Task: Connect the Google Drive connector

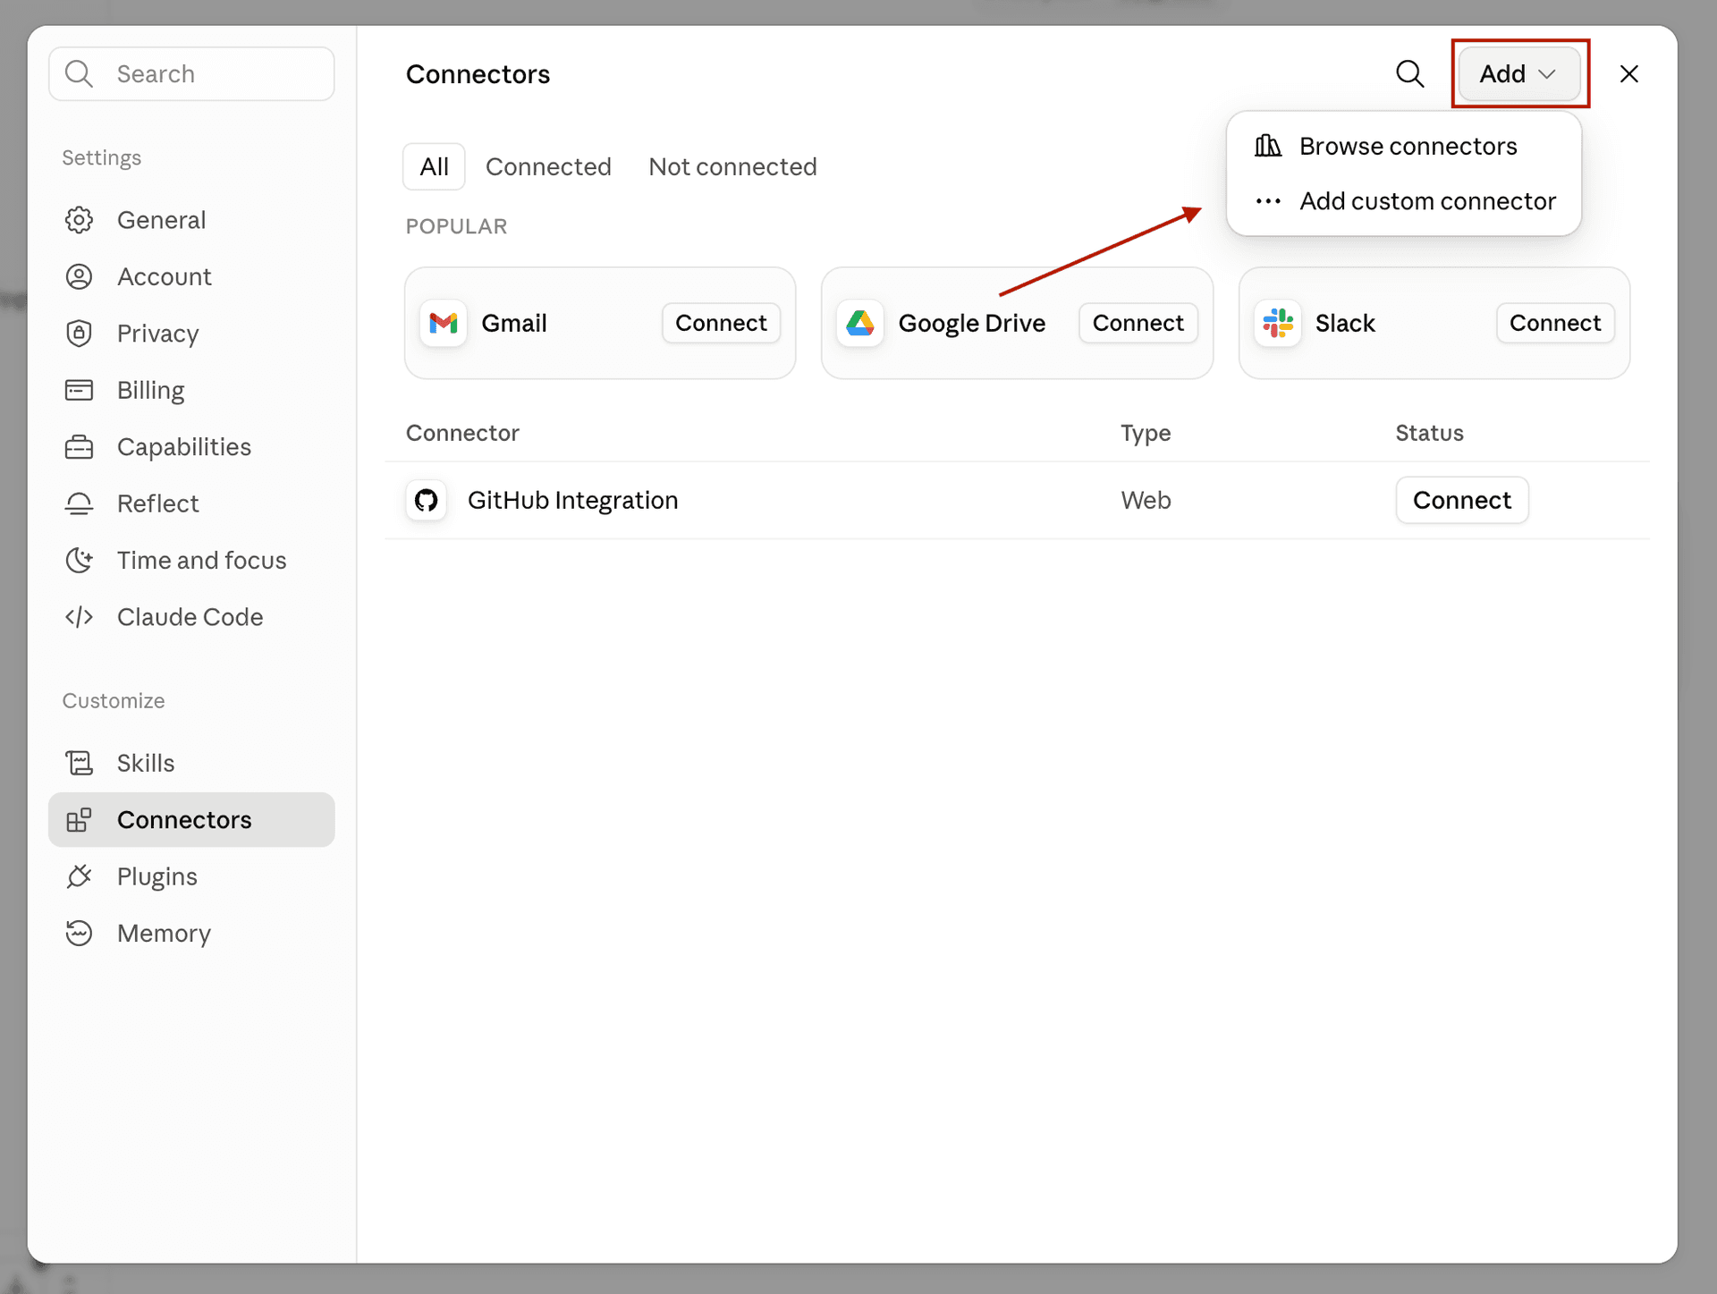Action: click(1138, 323)
